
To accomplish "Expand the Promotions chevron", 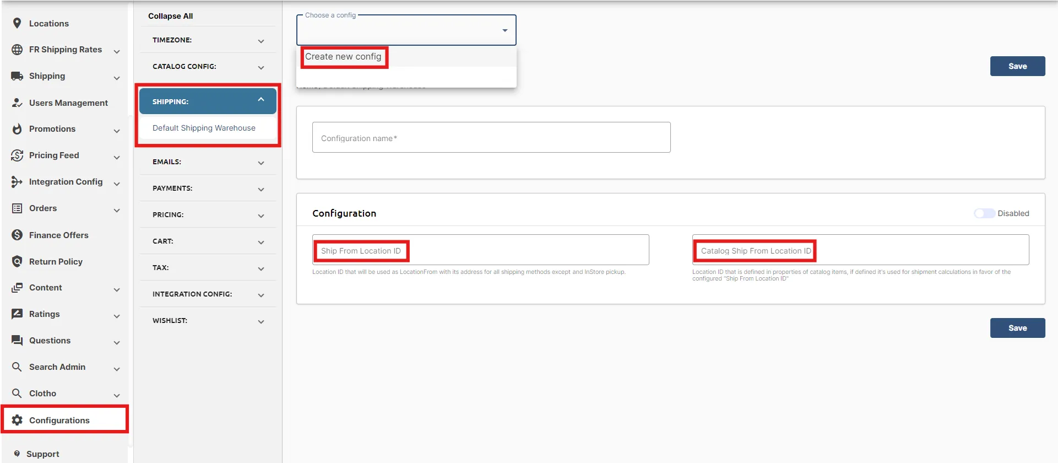I will tap(117, 131).
